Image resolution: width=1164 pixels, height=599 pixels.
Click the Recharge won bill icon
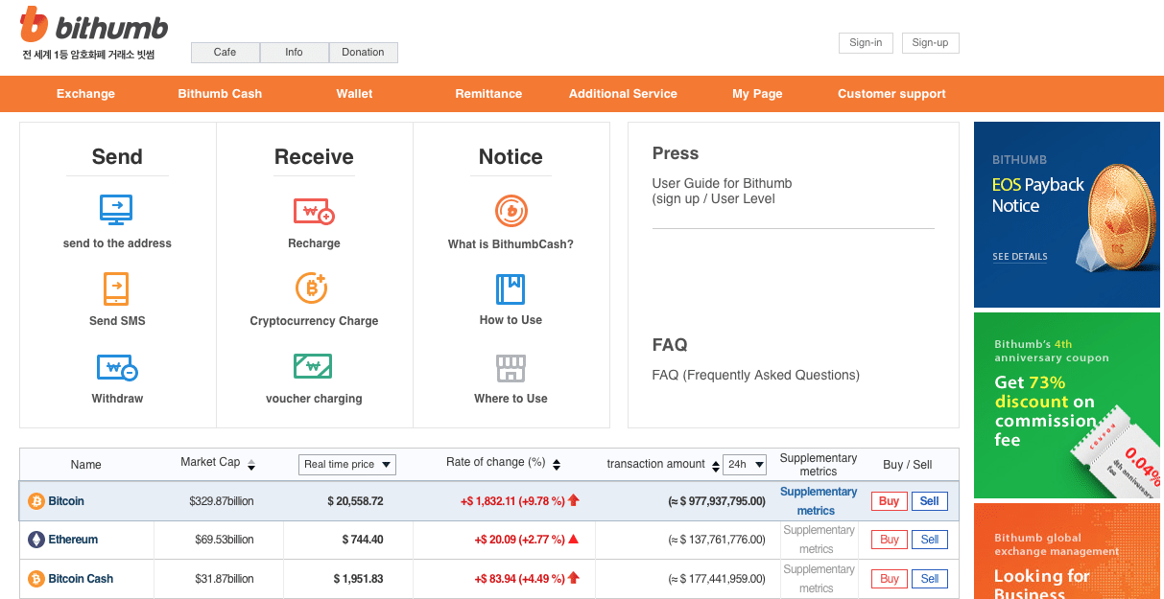(x=314, y=211)
